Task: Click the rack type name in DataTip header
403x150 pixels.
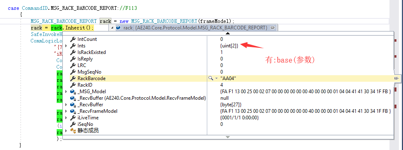Action: tap(201, 28)
